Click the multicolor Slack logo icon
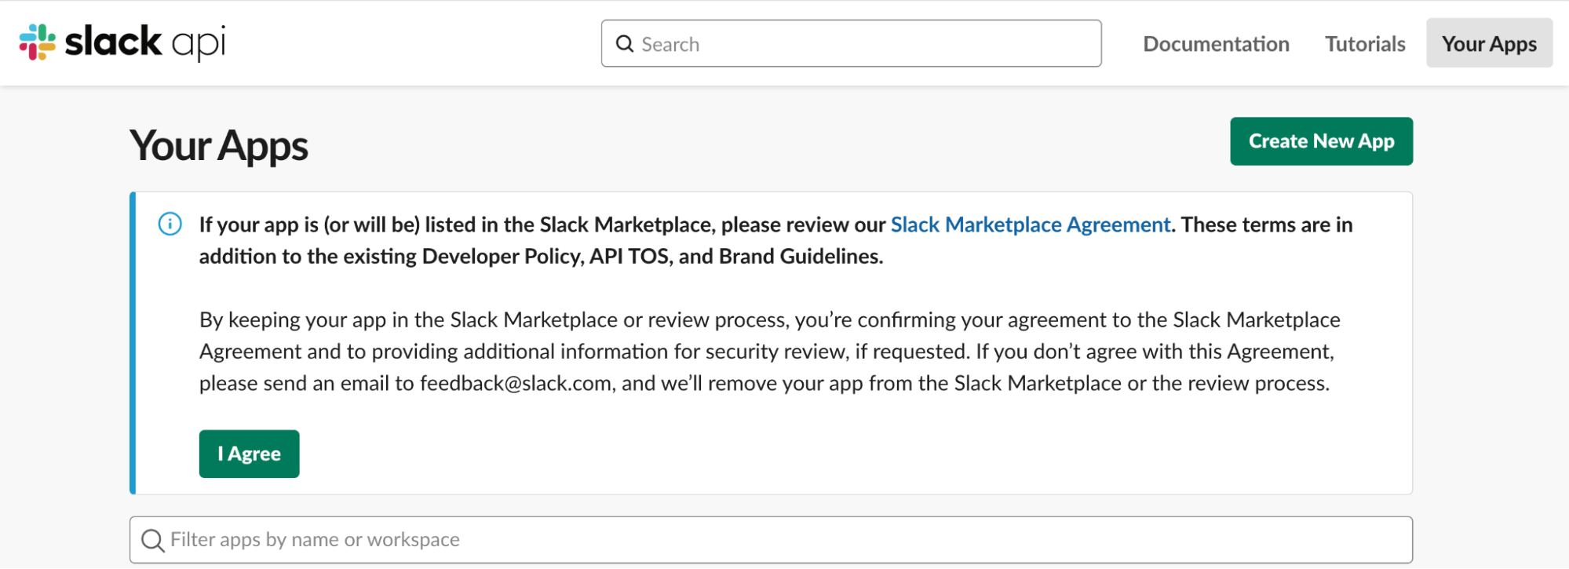 [x=37, y=42]
